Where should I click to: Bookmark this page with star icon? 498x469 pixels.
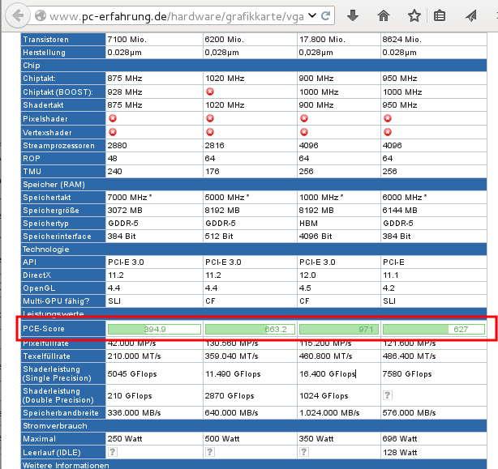414,15
